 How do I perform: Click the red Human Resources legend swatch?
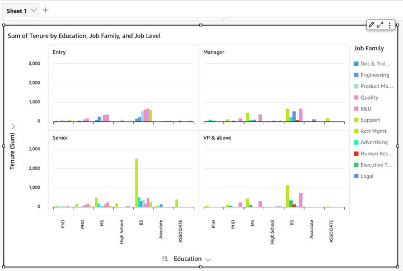pos(357,154)
